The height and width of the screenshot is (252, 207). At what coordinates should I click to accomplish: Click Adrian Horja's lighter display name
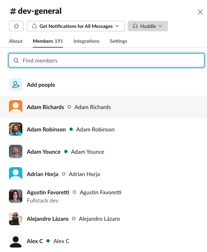click(84, 174)
